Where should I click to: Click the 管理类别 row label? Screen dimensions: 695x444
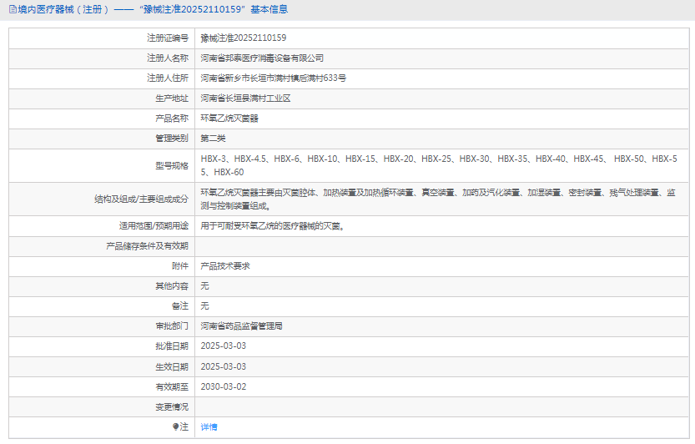[x=172, y=139]
